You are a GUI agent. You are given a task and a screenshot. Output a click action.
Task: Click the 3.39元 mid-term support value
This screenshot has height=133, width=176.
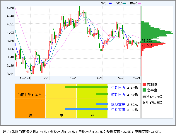[132, 110]
